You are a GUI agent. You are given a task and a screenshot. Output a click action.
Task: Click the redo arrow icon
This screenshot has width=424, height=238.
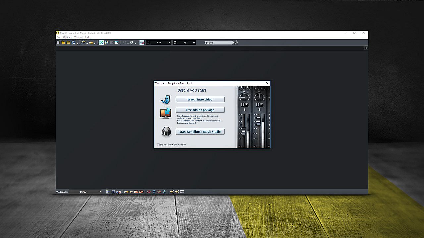pyautogui.click(x=132, y=43)
